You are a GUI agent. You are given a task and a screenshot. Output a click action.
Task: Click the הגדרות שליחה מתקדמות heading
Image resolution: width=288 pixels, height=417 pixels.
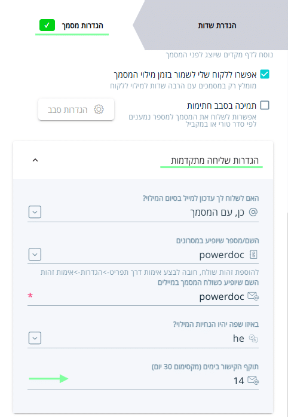point(215,160)
